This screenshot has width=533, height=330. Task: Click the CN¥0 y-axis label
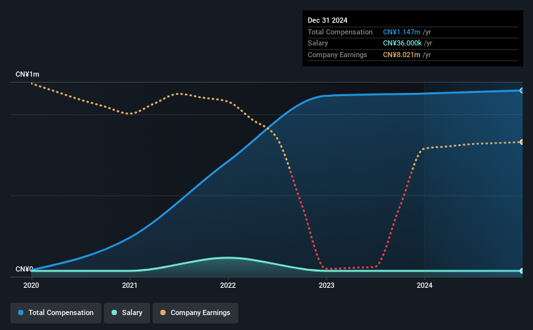click(x=25, y=269)
